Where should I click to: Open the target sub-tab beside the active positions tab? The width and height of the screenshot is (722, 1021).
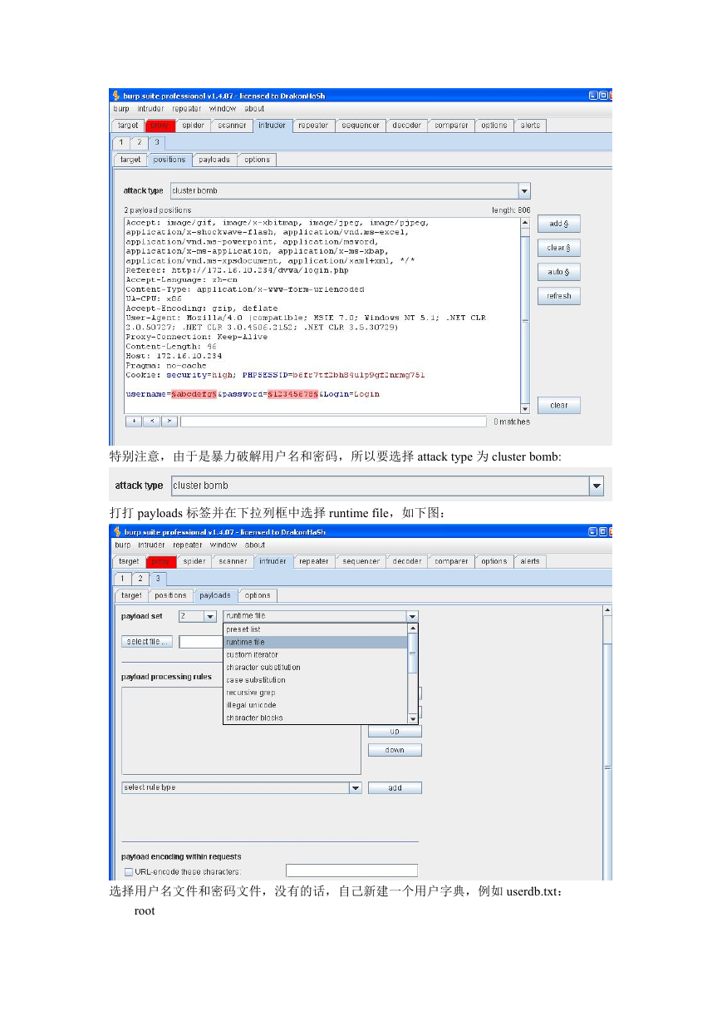point(130,160)
